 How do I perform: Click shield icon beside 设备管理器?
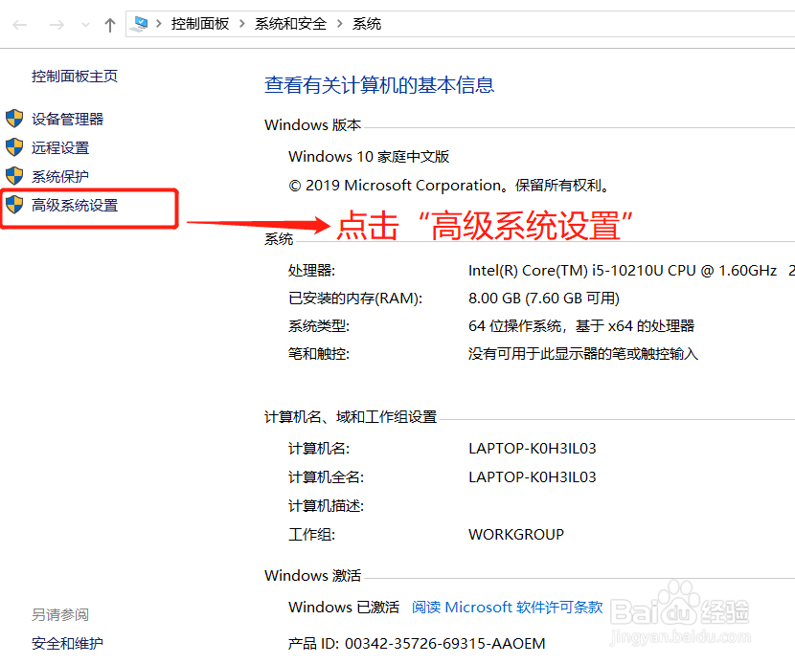click(x=14, y=119)
